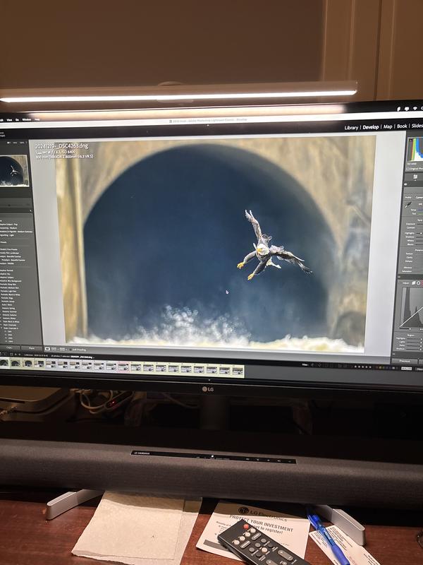This screenshot has height=565, width=423.
Task: Click the loupe view mode icon in toolbar
Action: point(48,349)
